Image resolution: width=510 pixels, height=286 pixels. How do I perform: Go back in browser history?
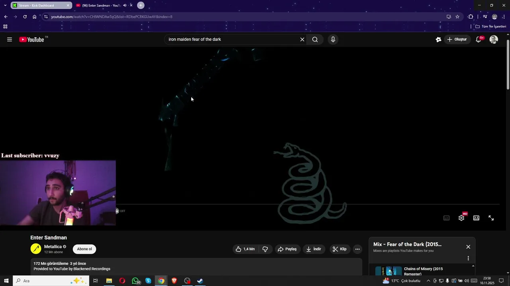click(x=6, y=17)
